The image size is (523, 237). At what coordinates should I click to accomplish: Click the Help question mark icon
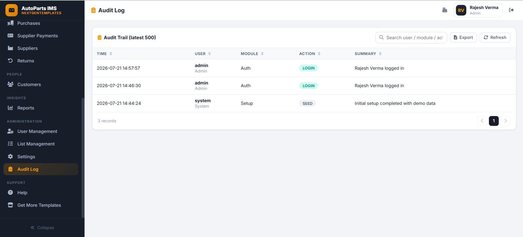pos(10,193)
